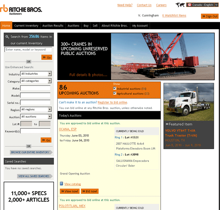The height and width of the screenshot is (210, 220).
Task: Follow the Register to bid online link
Action: 112,102
